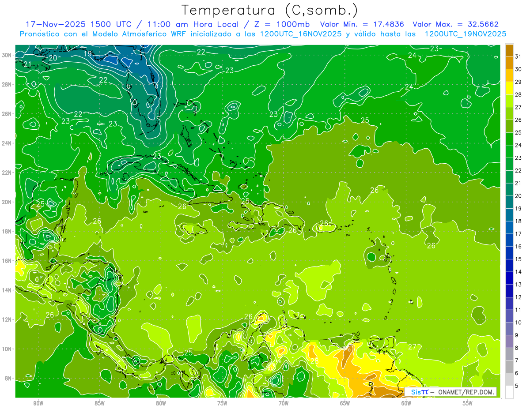Click the '28N' latitude axis label
The image size is (530, 409).
[7, 84]
